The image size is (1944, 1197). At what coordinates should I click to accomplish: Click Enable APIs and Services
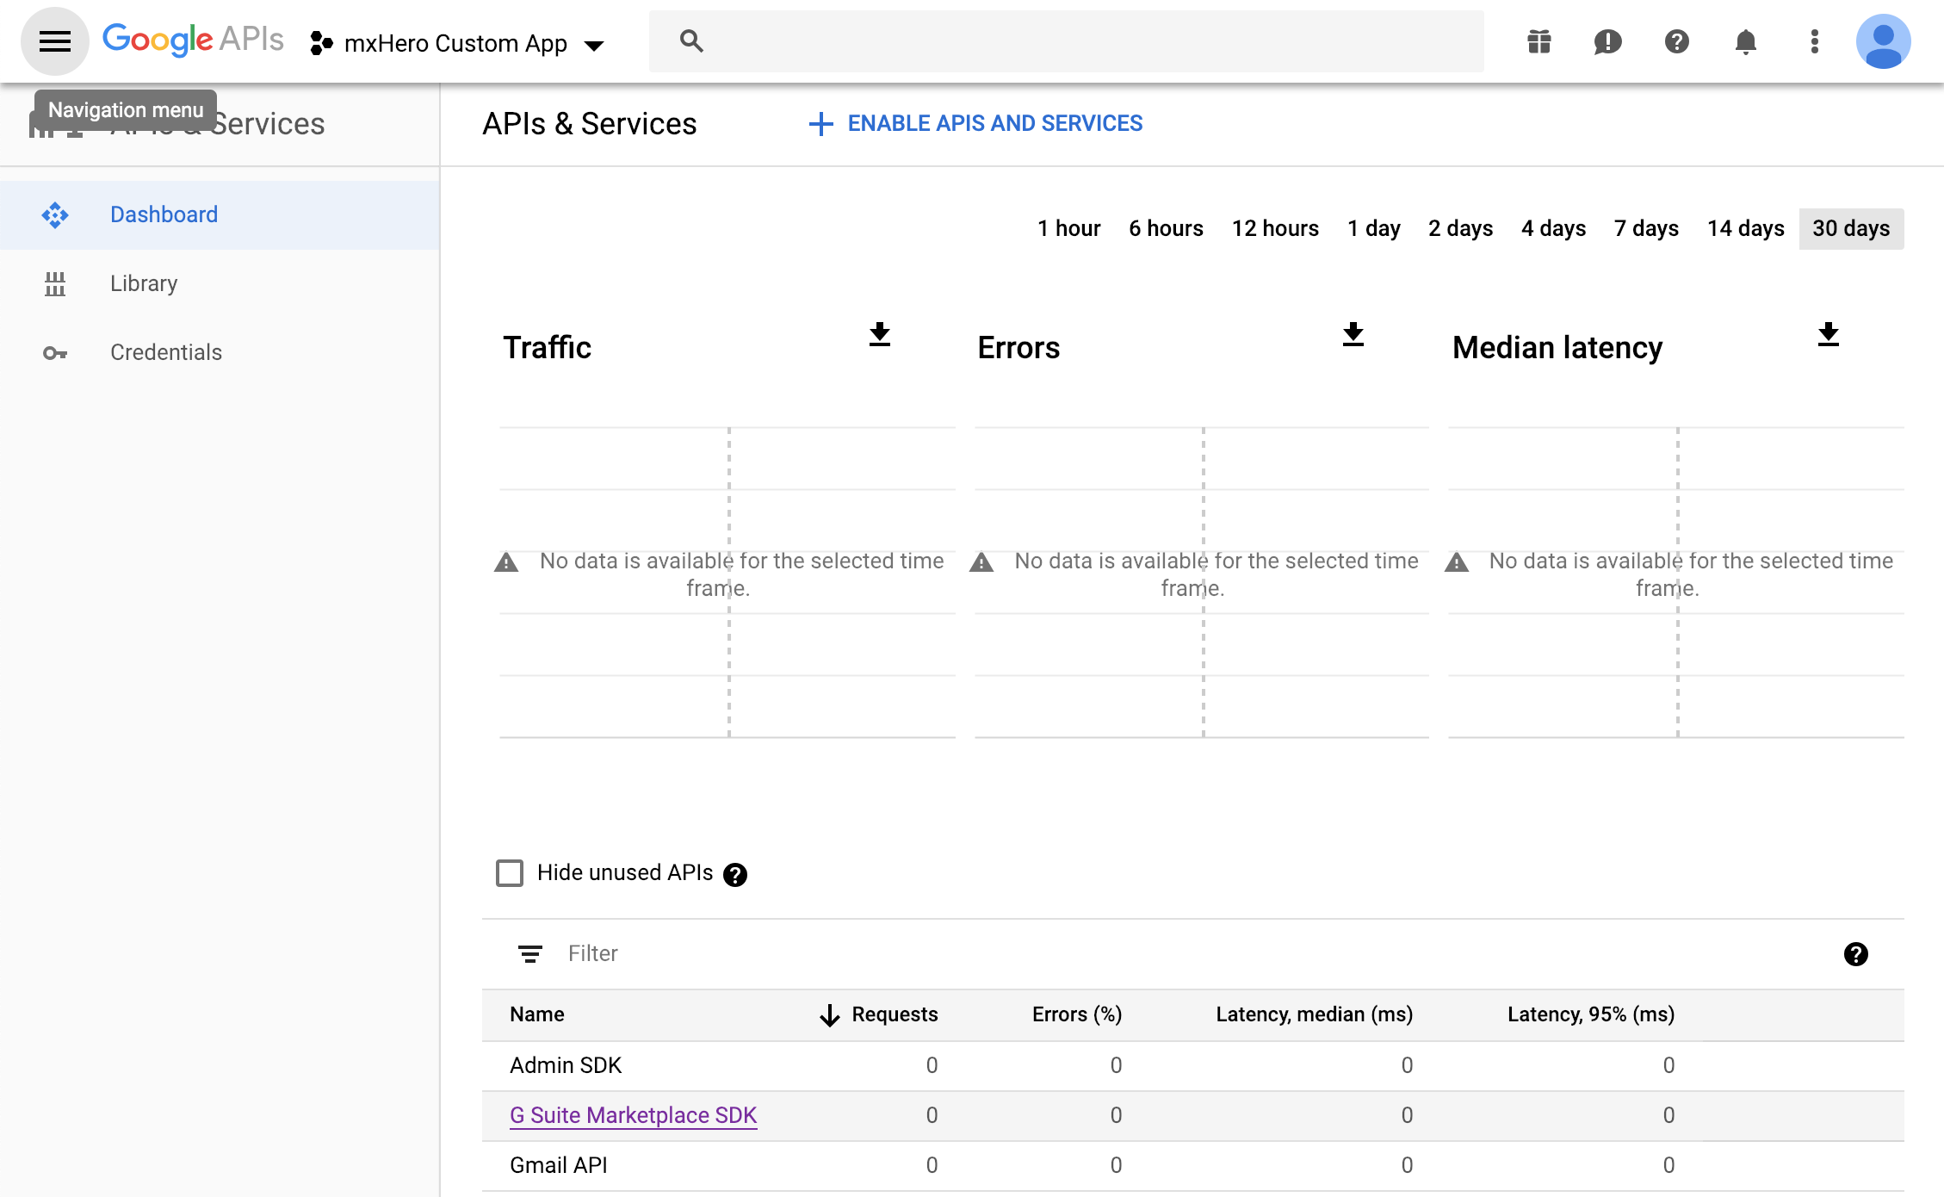(x=975, y=124)
